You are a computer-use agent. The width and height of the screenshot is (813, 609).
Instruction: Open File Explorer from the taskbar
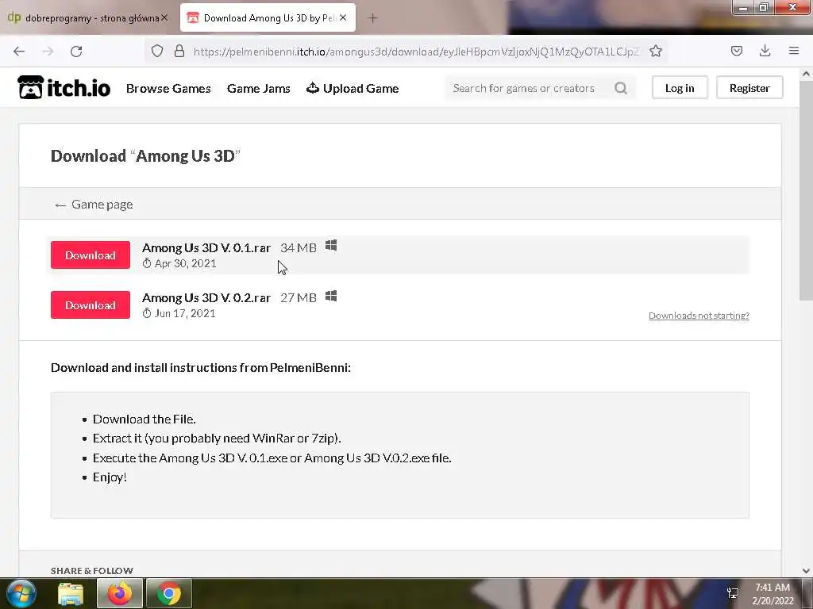[x=71, y=593]
